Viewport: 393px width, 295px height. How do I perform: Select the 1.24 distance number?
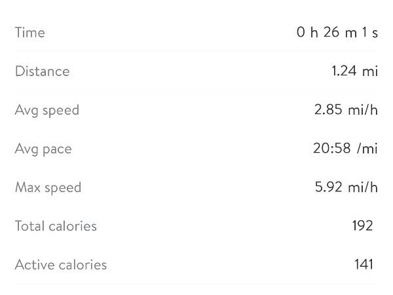[x=344, y=71]
